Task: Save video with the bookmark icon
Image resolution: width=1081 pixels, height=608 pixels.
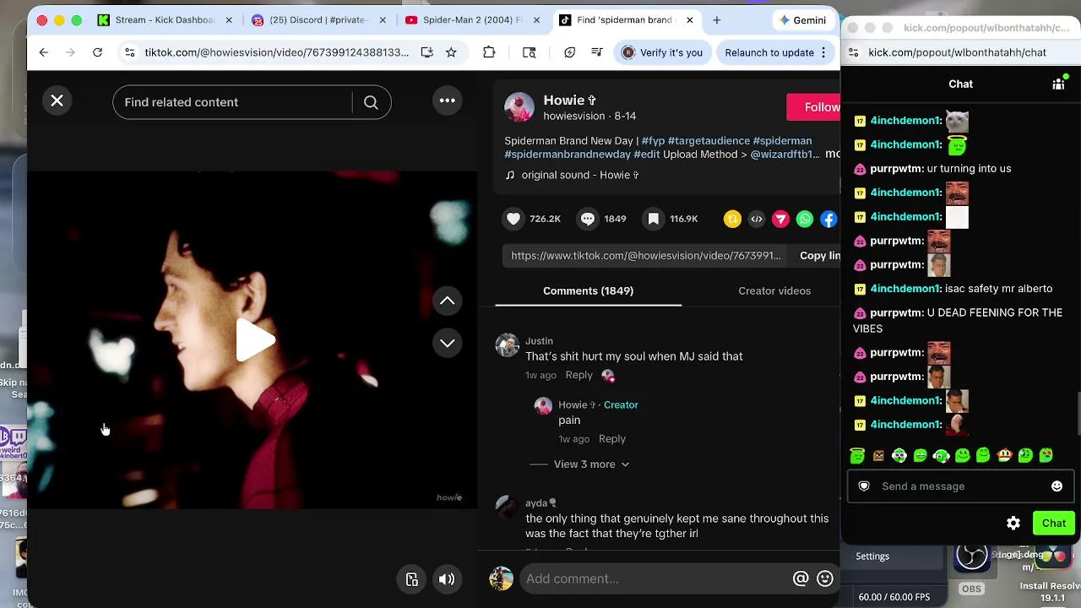Action: coord(654,219)
